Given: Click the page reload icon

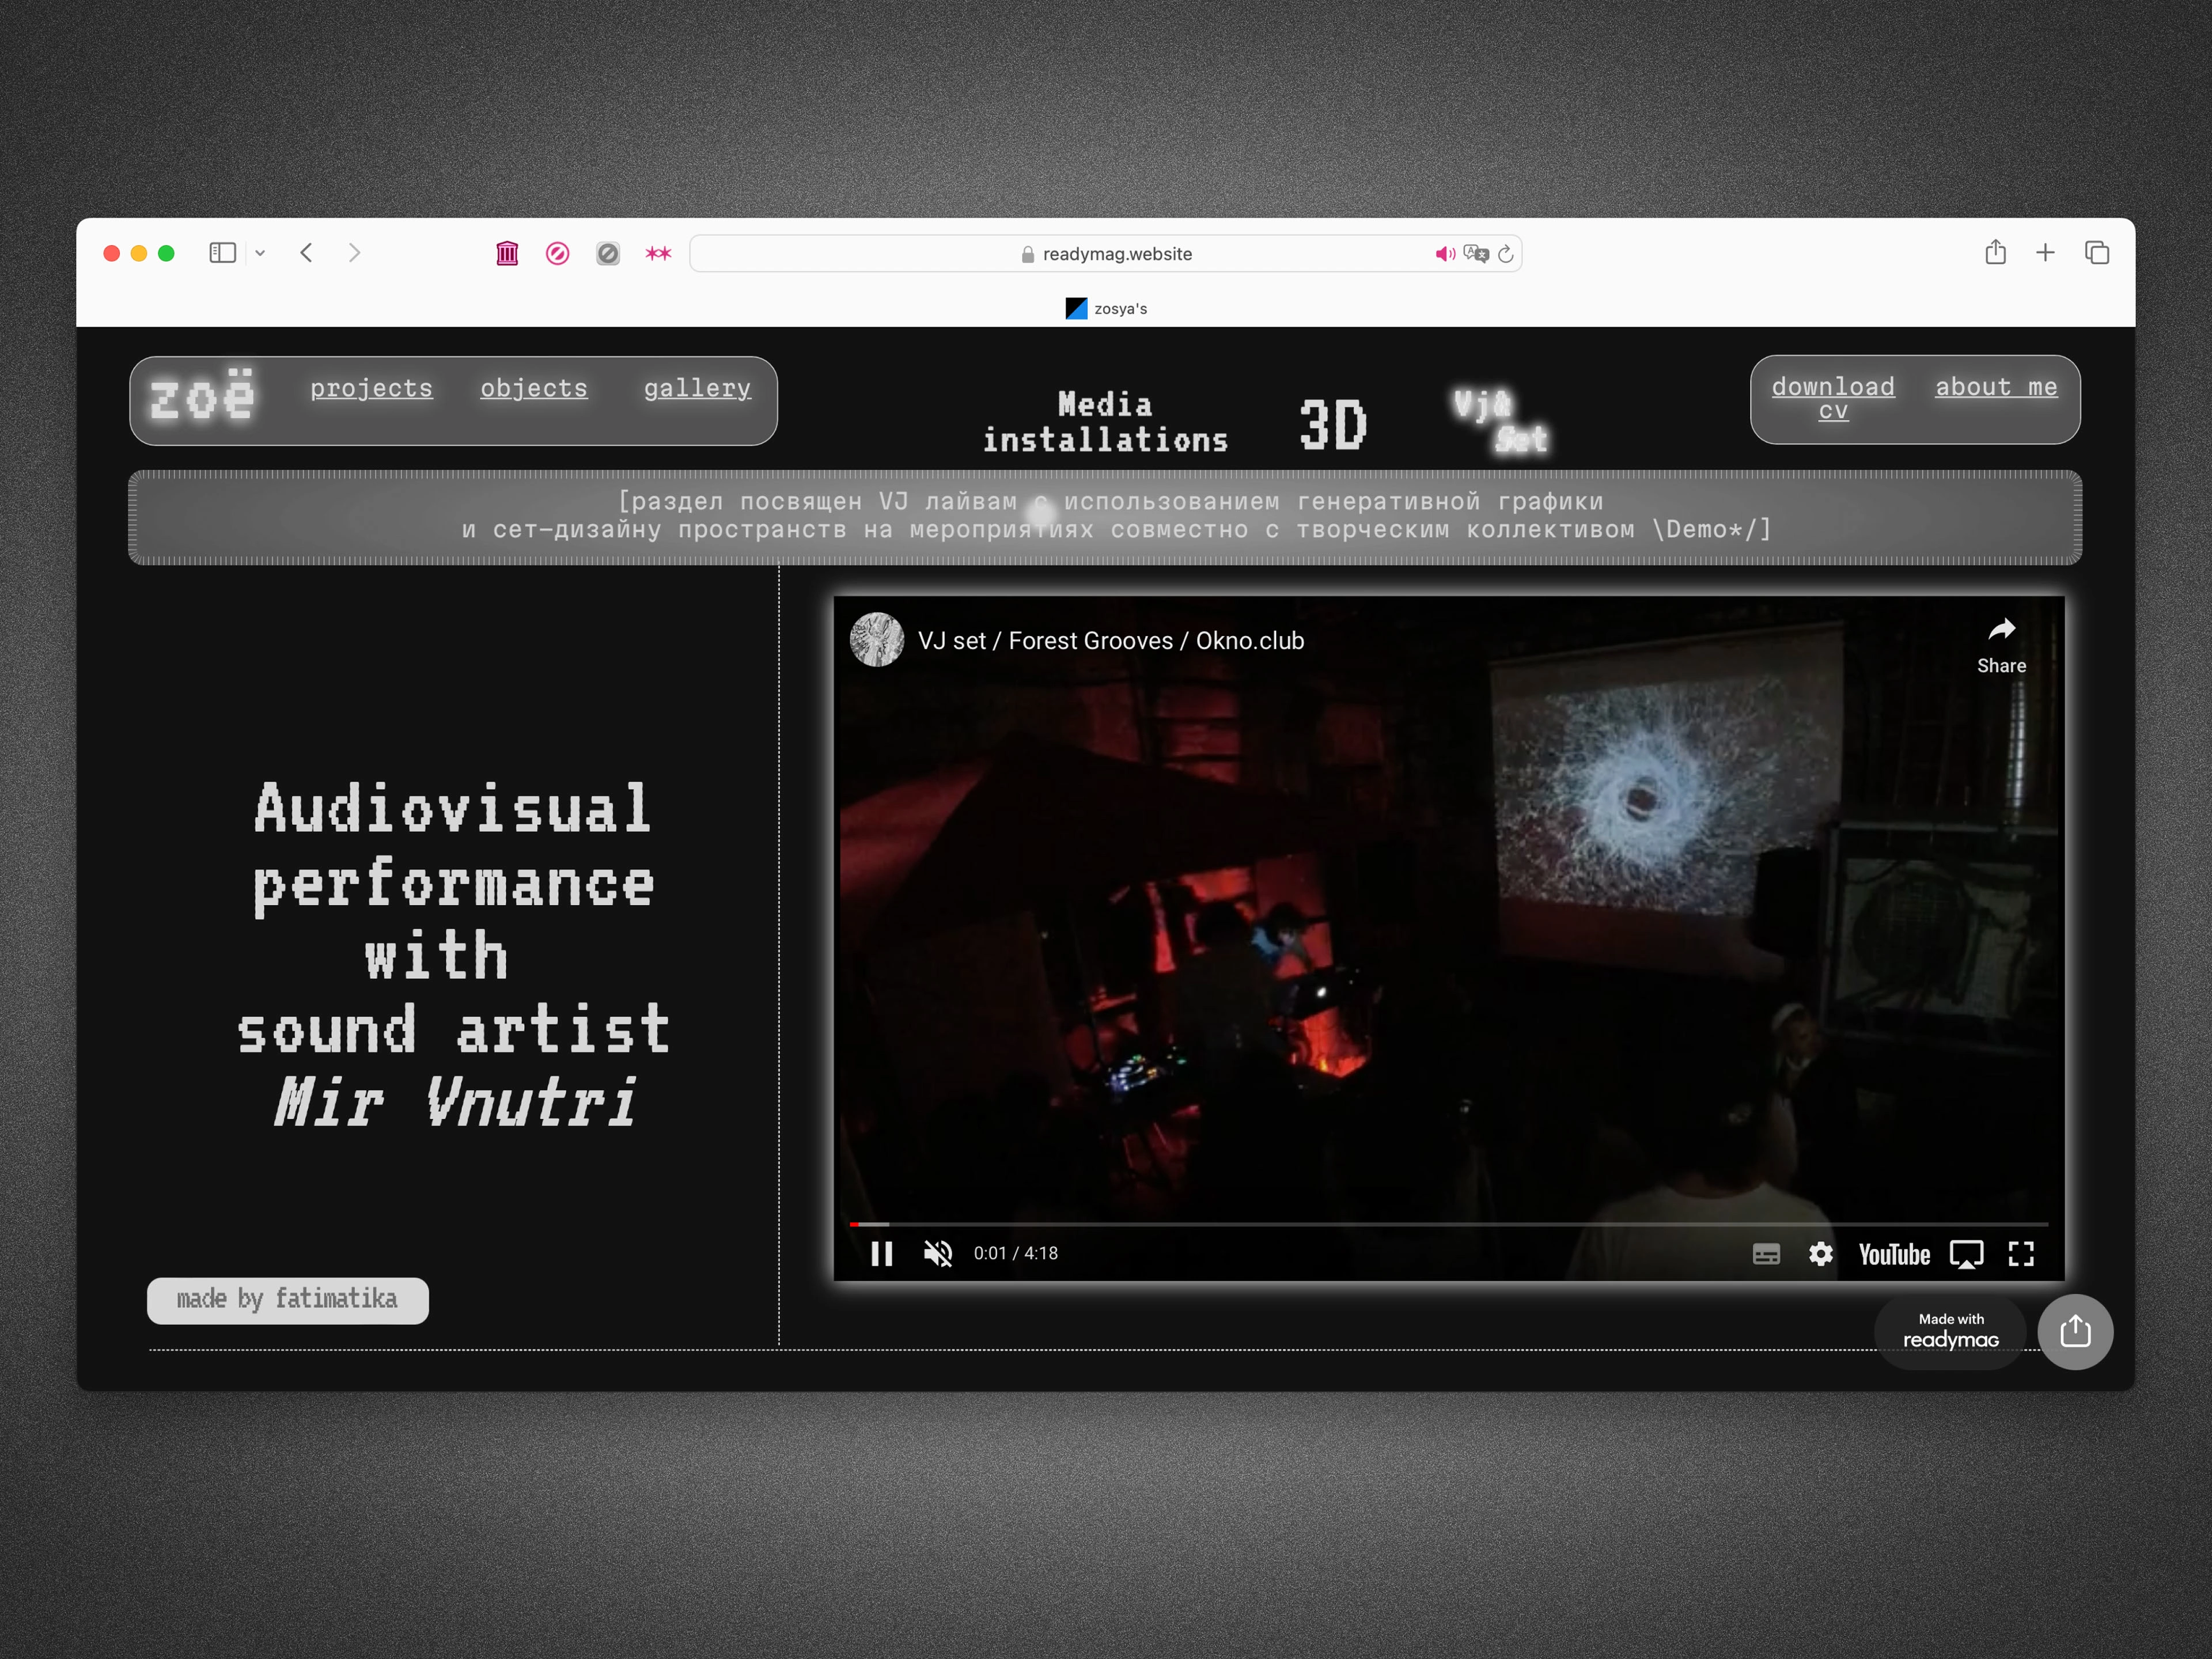Looking at the screenshot, I should pyautogui.click(x=1505, y=254).
